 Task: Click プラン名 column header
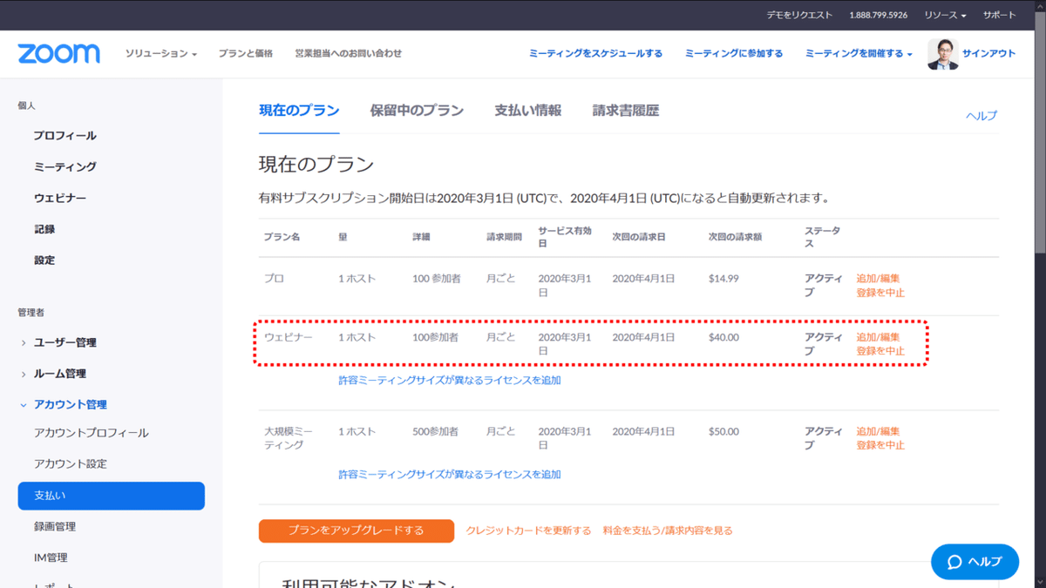pos(282,237)
